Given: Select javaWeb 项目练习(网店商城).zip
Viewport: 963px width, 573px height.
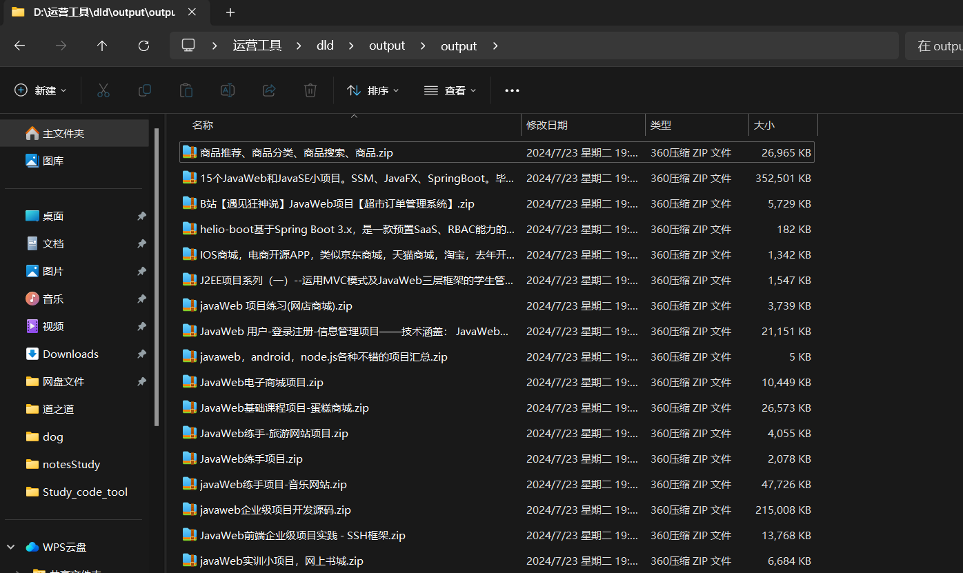Looking at the screenshot, I should point(497,305).
